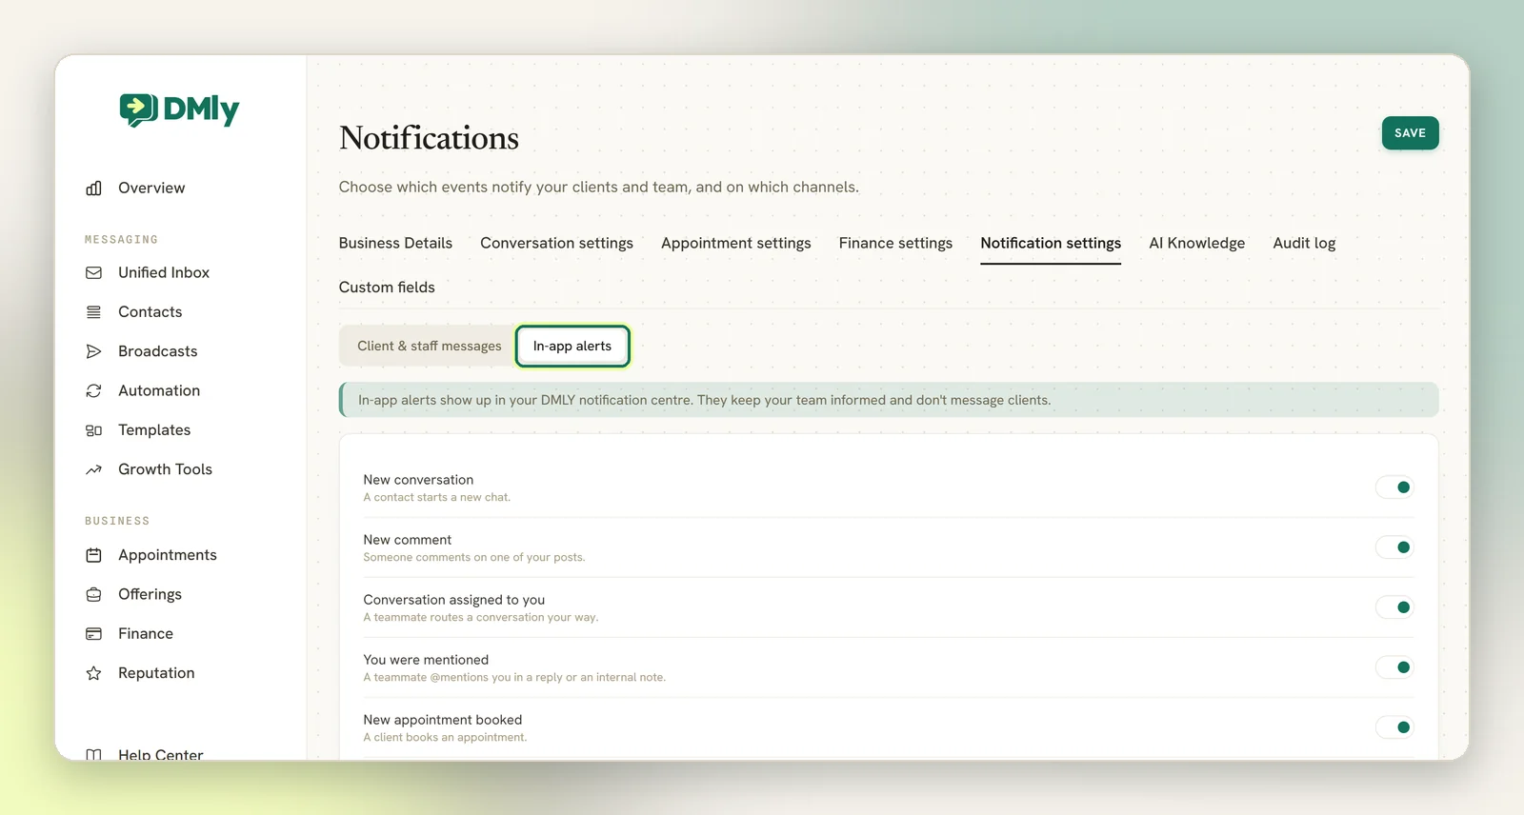This screenshot has height=815, width=1524.
Task: Switch to Conversation settings tab
Action: 556,243
